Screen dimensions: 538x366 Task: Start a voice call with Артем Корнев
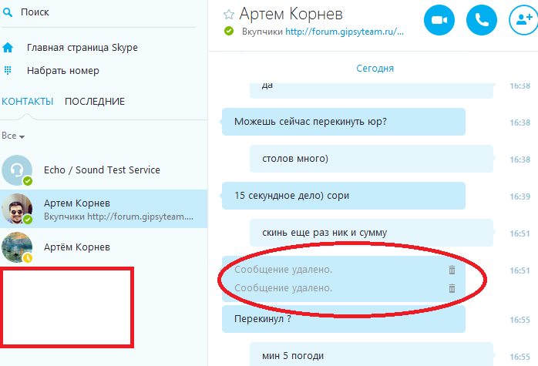point(482,20)
